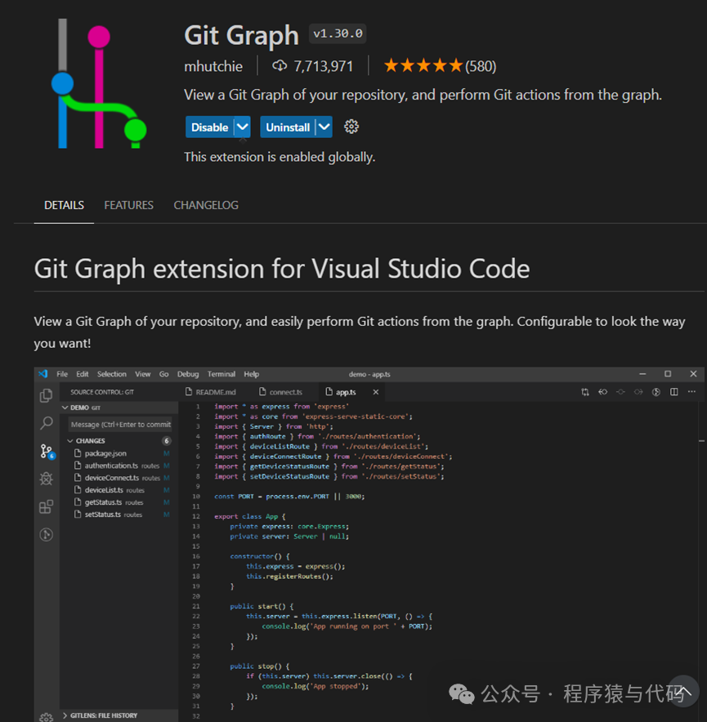The height and width of the screenshot is (722, 707).
Task: Open the Help menu in demo window
Action: (x=251, y=374)
